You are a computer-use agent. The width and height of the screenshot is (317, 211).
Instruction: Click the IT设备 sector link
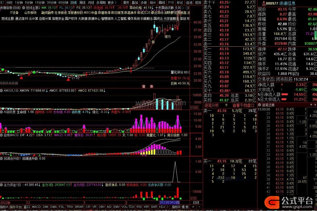(x=14, y=13)
